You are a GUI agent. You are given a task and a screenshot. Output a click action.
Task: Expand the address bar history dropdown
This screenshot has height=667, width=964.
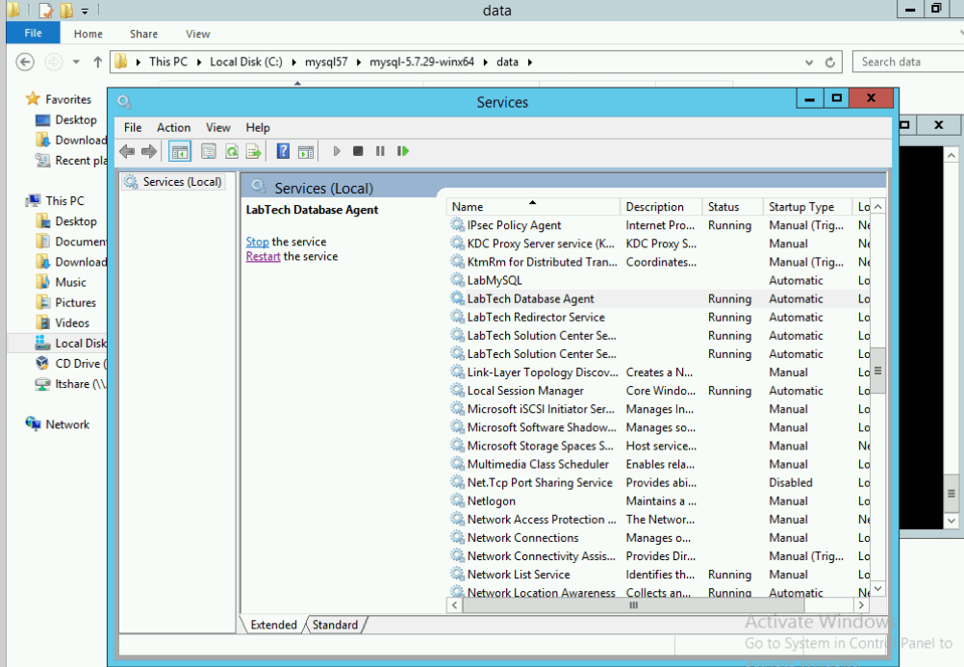tap(808, 62)
